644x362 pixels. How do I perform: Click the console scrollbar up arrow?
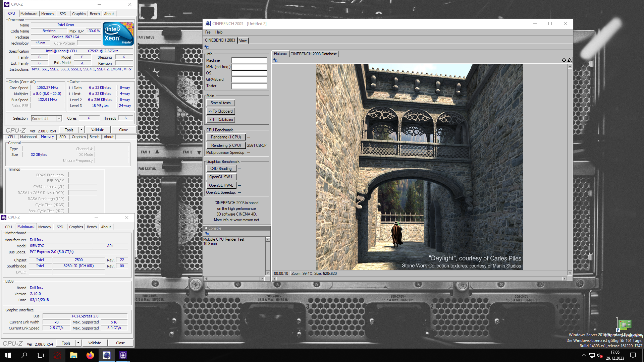click(x=268, y=240)
